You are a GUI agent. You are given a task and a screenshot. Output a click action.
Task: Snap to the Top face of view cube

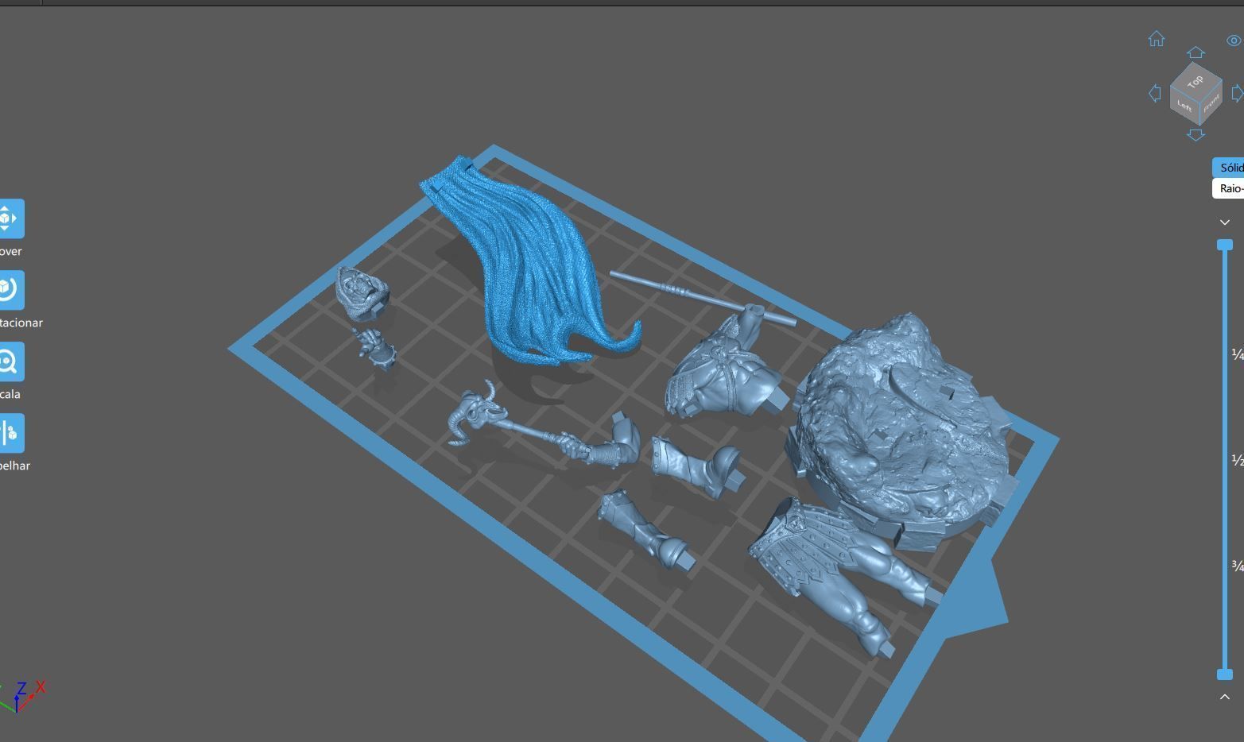1196,81
